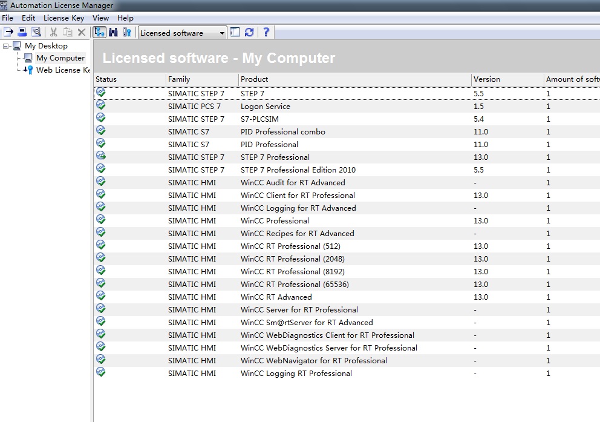Select WinCC Sm@rtServer for RT Advanced
Image resolution: width=600 pixels, height=422 pixels.
307,323
